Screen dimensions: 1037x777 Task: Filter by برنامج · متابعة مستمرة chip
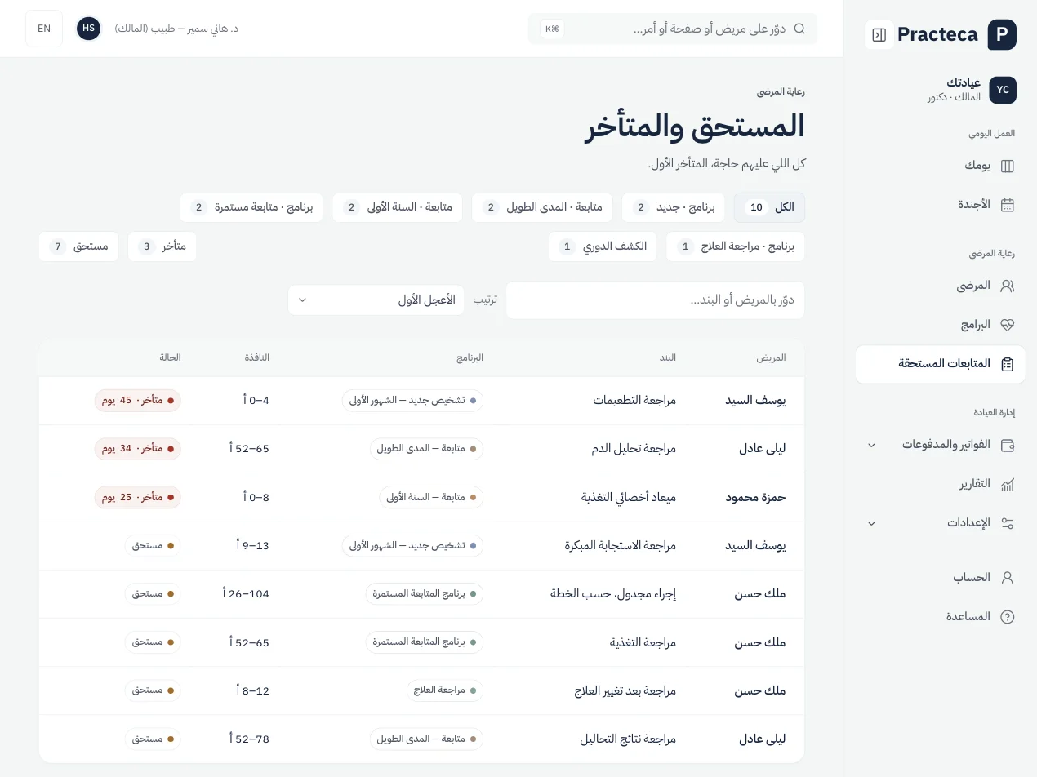click(251, 207)
